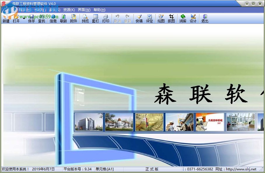
Task: Open the 附件 (Attachment) icon
Action: point(73,19)
